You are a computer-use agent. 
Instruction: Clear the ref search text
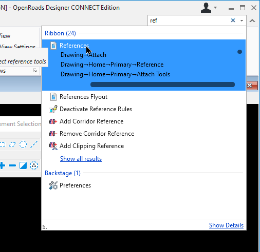pyautogui.click(x=233, y=20)
